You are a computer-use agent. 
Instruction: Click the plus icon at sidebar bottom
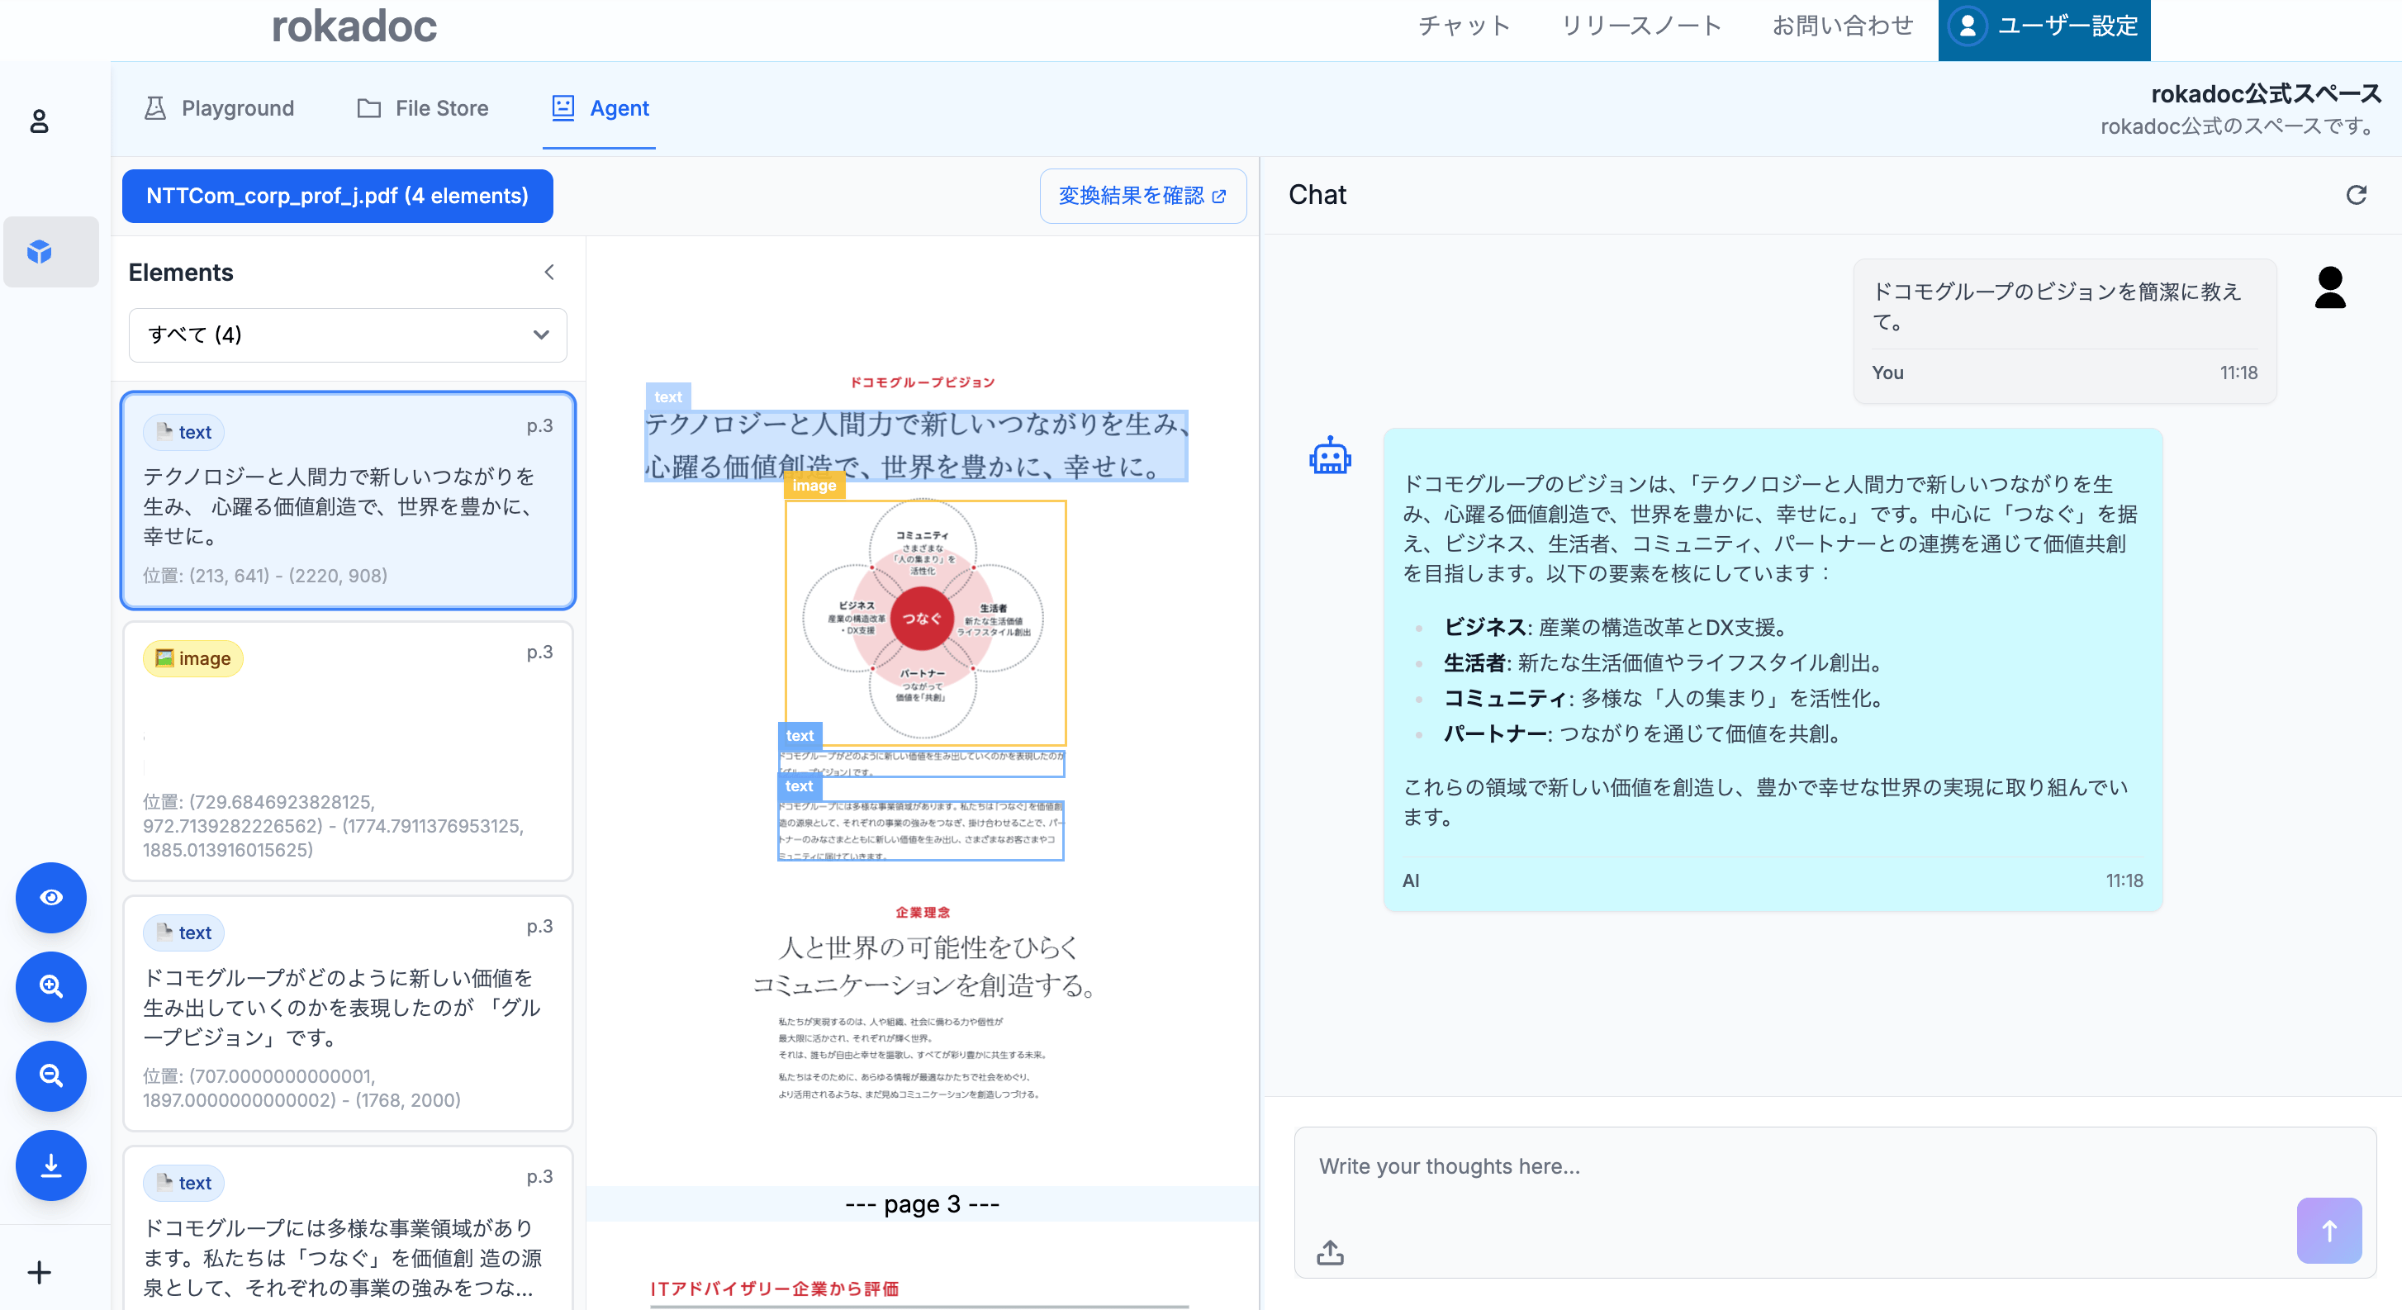[x=39, y=1272]
